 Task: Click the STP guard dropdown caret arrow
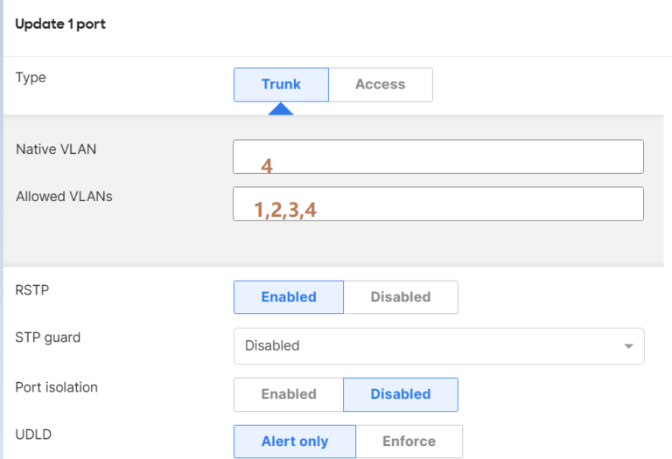pos(628,346)
